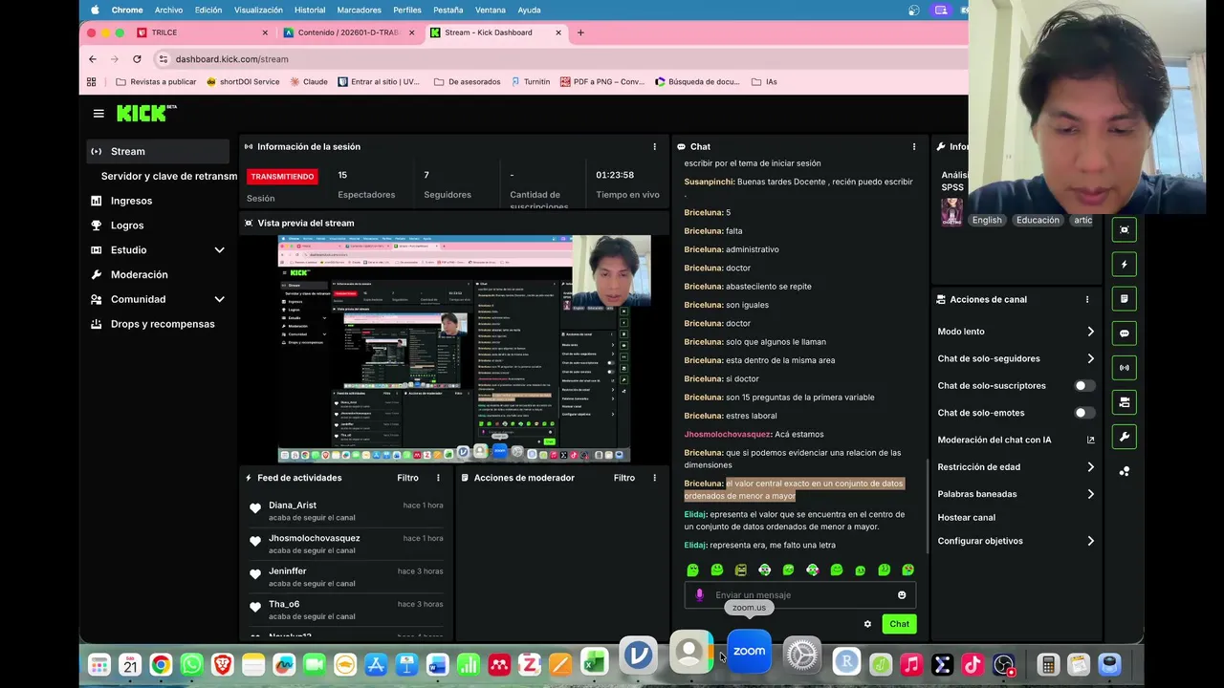Open the hamburger menu beside Kick logo
This screenshot has height=688, width=1224.
pos(98,113)
